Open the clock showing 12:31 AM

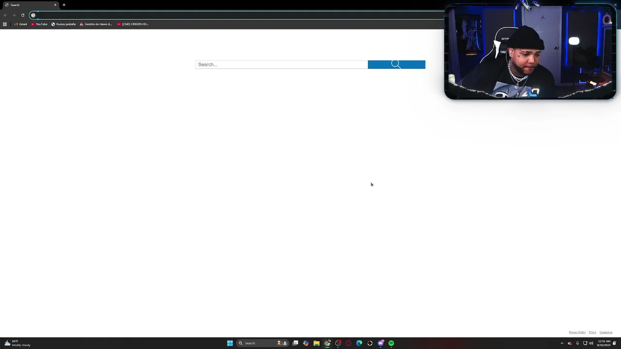(x=604, y=343)
